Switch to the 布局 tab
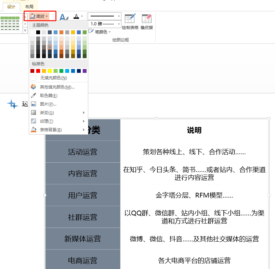Screen dimensions: 275x269 (29, 7)
